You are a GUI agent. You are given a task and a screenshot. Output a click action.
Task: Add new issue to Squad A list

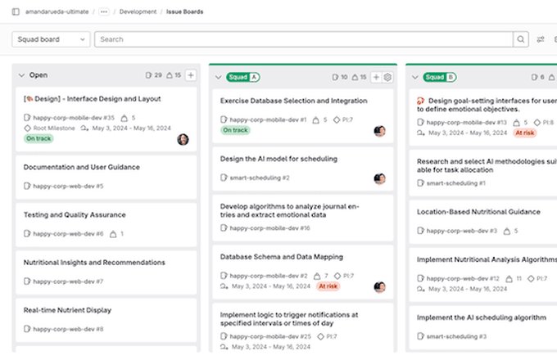[376, 78]
